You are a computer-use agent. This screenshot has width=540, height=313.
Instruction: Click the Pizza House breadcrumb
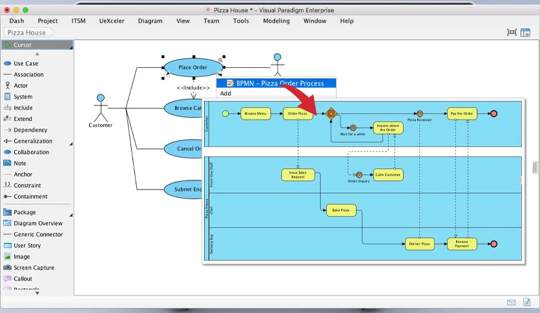click(x=29, y=32)
